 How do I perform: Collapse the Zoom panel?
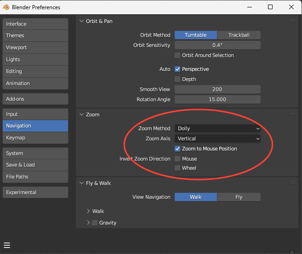pos(81,115)
